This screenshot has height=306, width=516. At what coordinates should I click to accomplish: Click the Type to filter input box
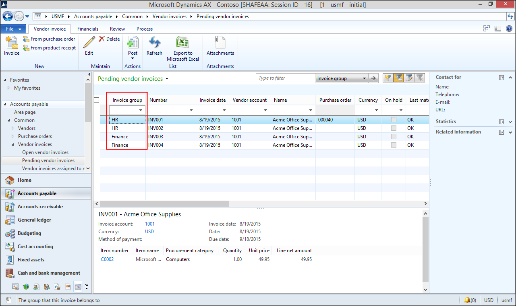pos(285,78)
